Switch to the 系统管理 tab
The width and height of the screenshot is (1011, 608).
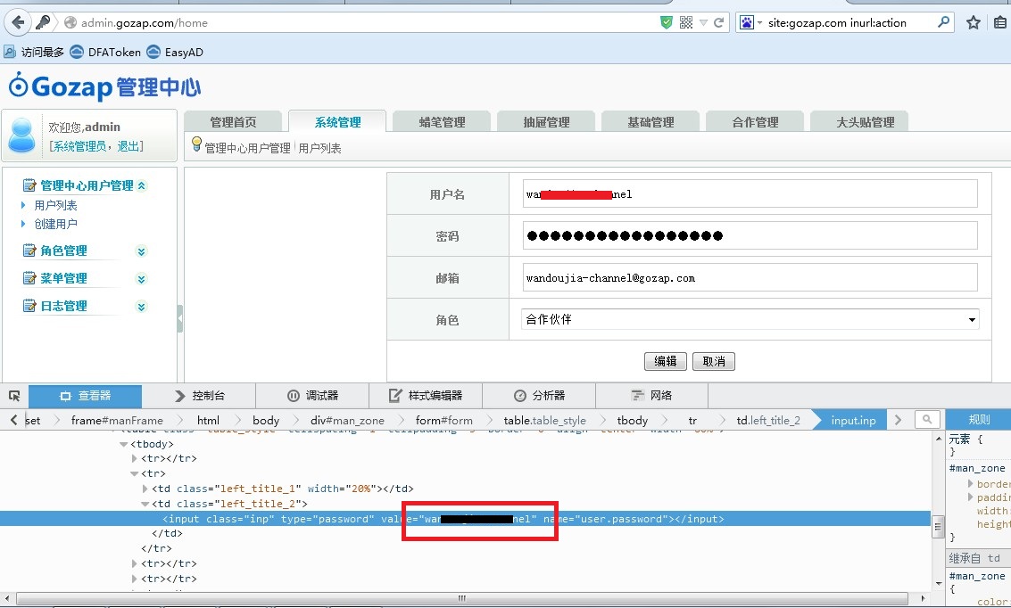coord(337,122)
